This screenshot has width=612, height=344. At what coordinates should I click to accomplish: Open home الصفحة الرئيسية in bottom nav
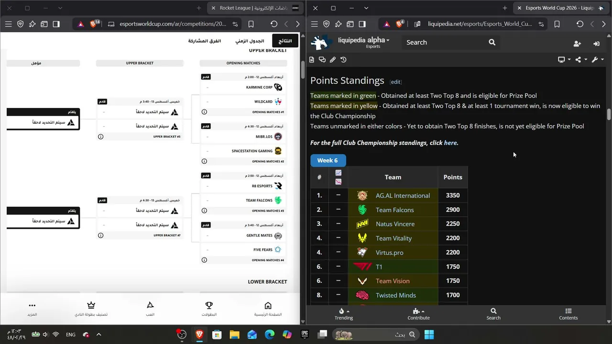point(268,309)
